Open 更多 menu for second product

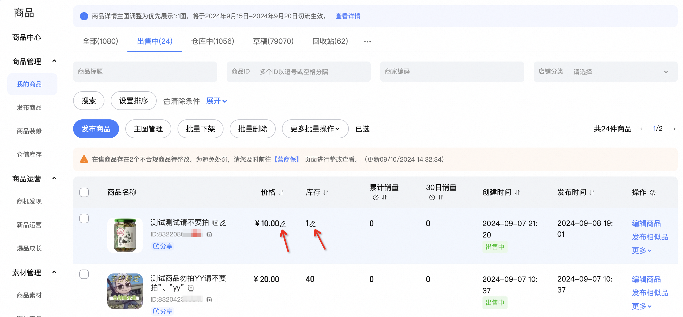pos(641,306)
